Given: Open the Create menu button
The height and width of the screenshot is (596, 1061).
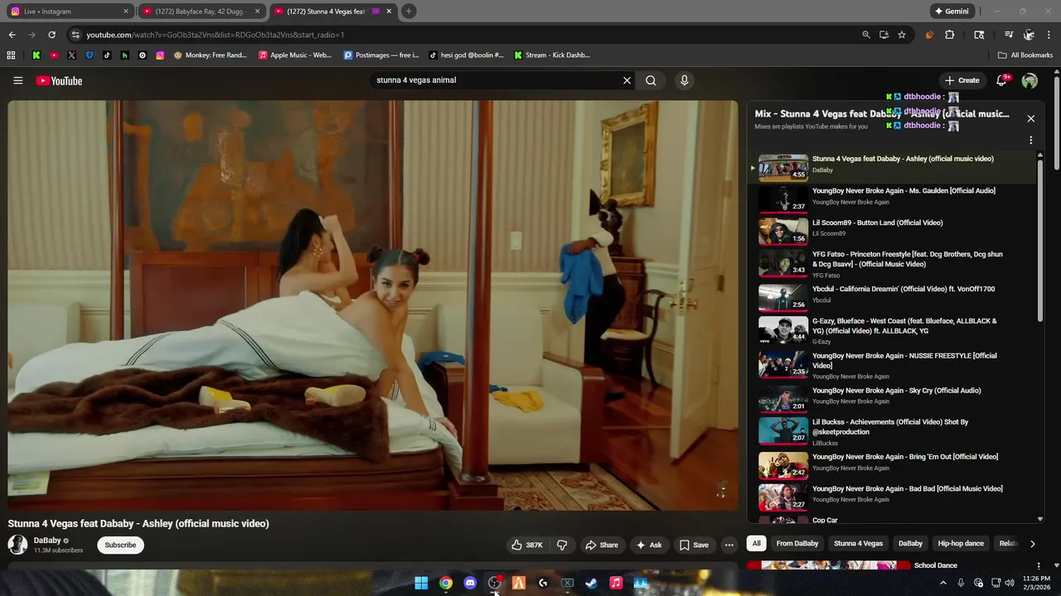Looking at the screenshot, I should [962, 80].
